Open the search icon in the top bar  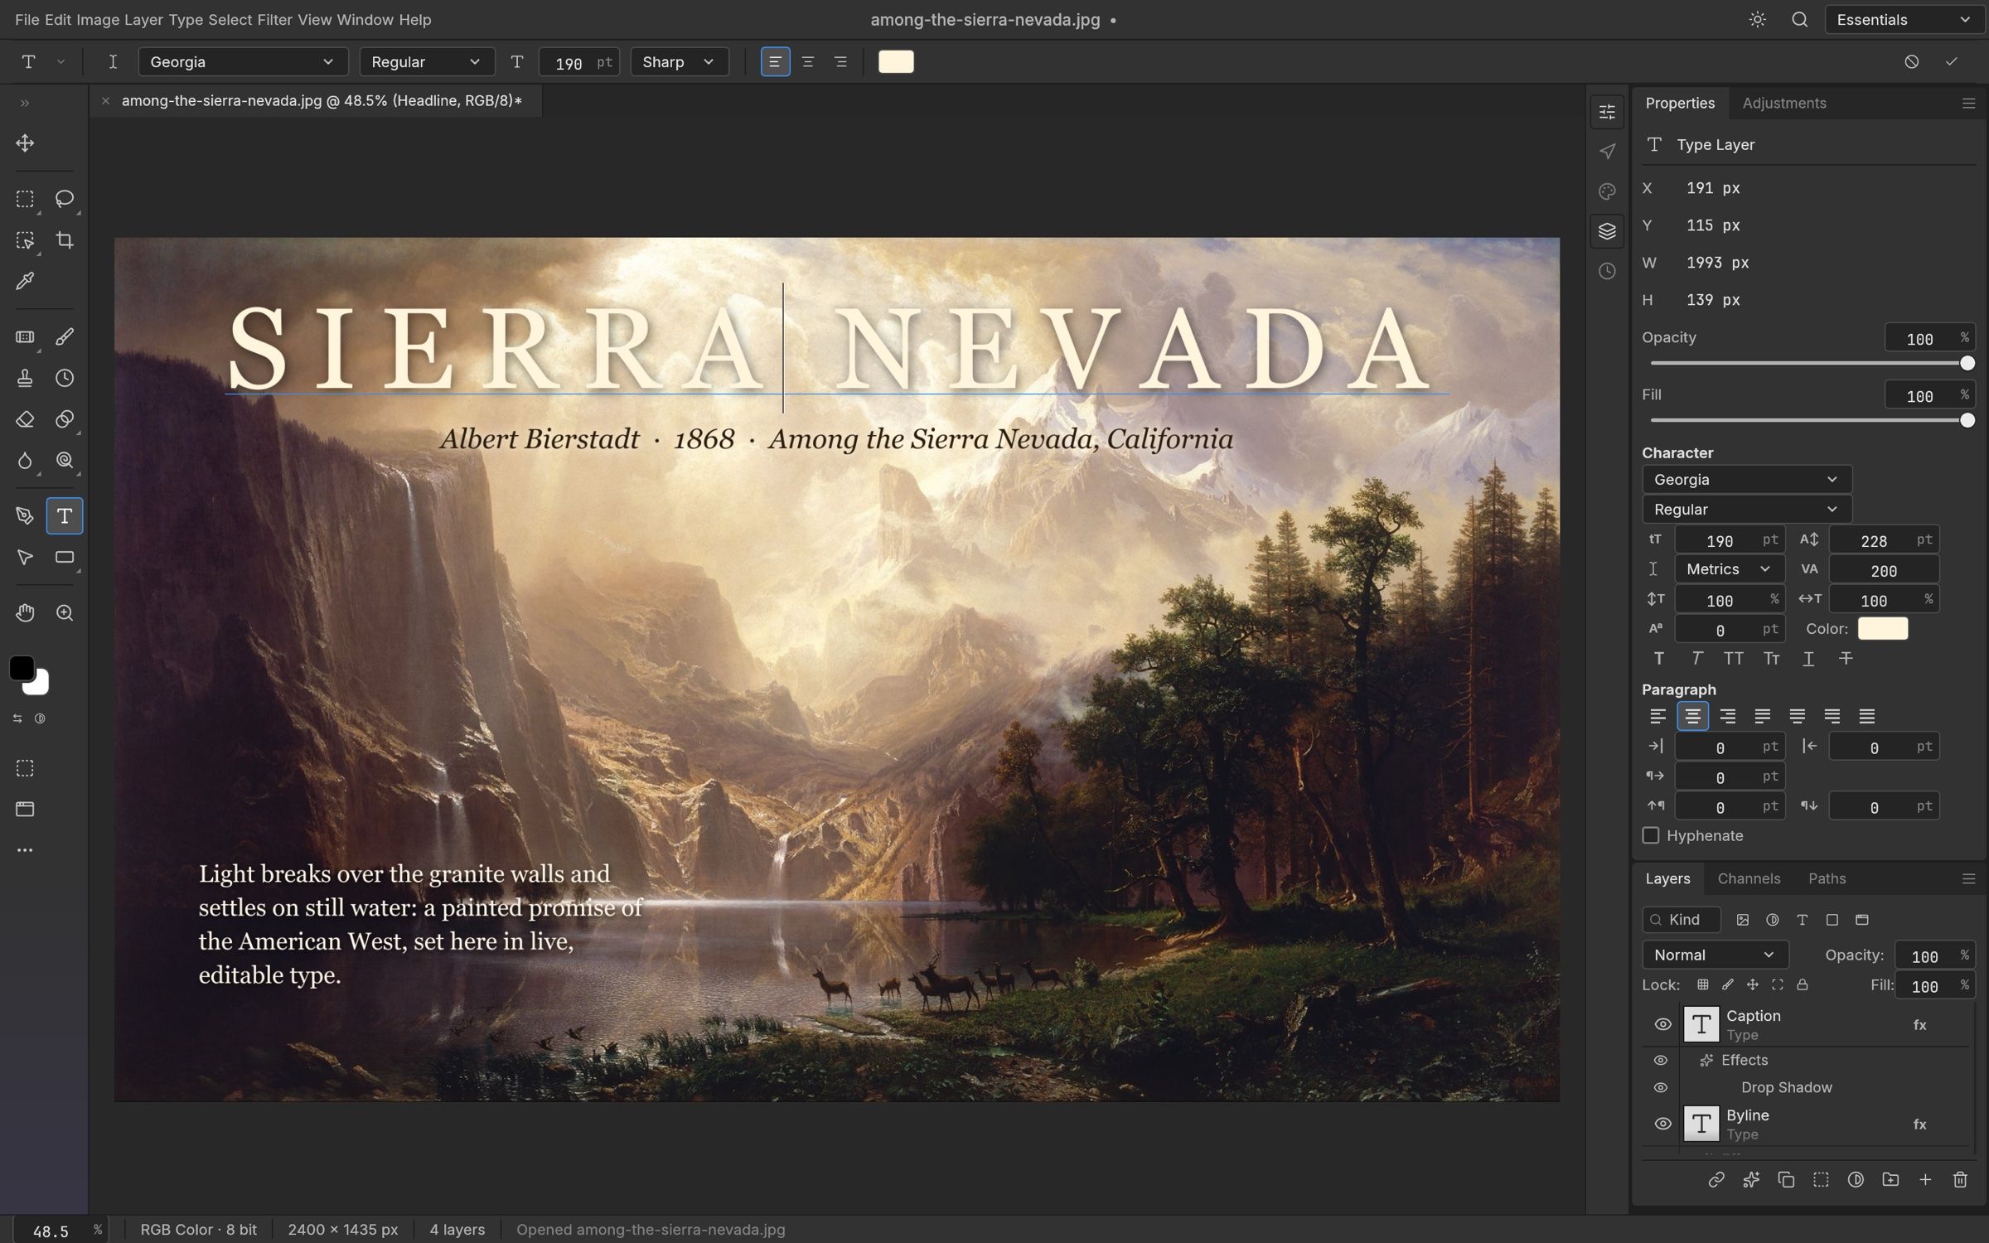1799,20
